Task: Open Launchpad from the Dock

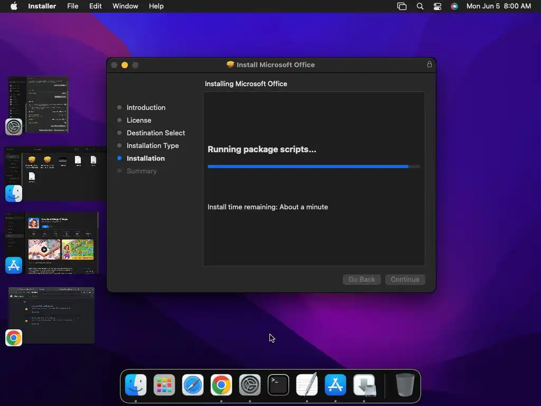Action: (x=164, y=385)
